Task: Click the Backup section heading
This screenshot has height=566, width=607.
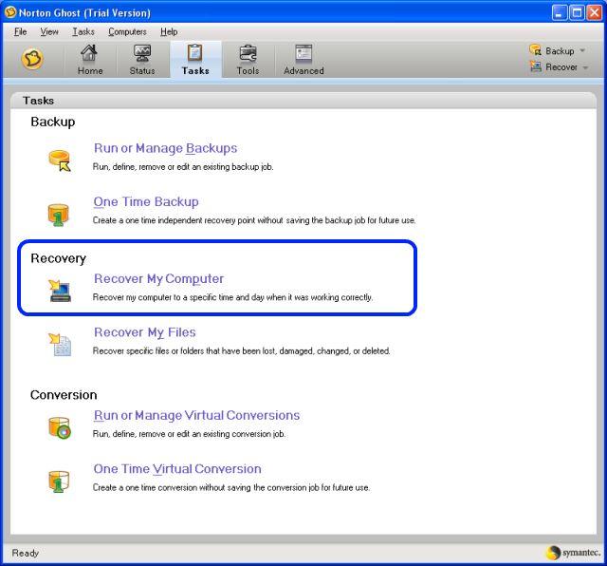Action: [x=53, y=122]
